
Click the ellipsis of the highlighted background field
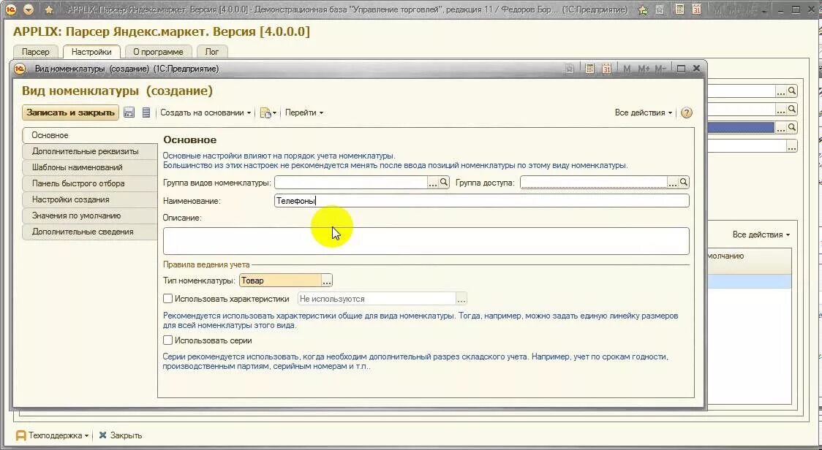pyautogui.click(x=780, y=127)
